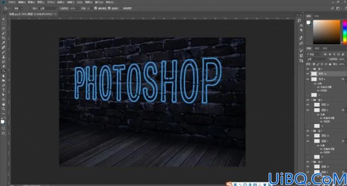The width and height of the screenshot is (347, 186).
Task: Toggle Quick Mask mode icon in toolbox
Action: [3, 128]
